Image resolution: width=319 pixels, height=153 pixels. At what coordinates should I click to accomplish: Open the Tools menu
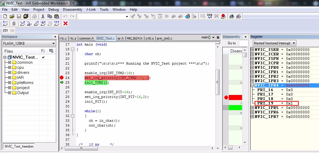tap(104, 10)
